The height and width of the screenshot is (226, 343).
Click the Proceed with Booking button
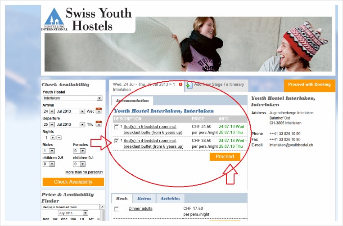[309, 85]
